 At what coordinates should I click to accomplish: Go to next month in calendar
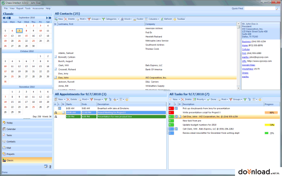[47, 18]
